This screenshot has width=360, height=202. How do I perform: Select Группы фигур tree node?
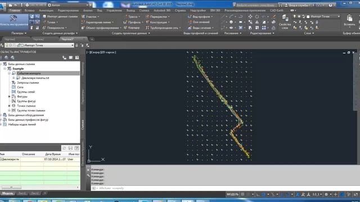point(26,101)
